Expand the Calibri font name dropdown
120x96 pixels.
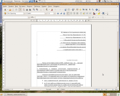pyautogui.click(x=46, y=13)
